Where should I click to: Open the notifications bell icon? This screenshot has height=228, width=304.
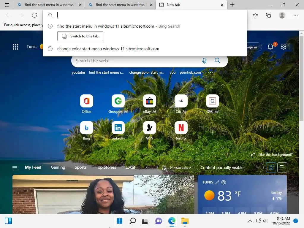coord(270,47)
